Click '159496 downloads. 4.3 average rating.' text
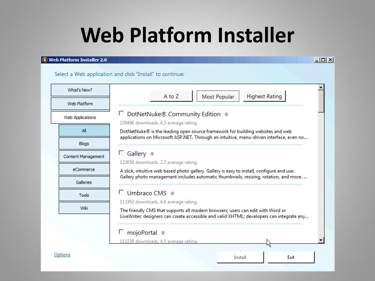Screen dimensions: 375x281 (159, 123)
